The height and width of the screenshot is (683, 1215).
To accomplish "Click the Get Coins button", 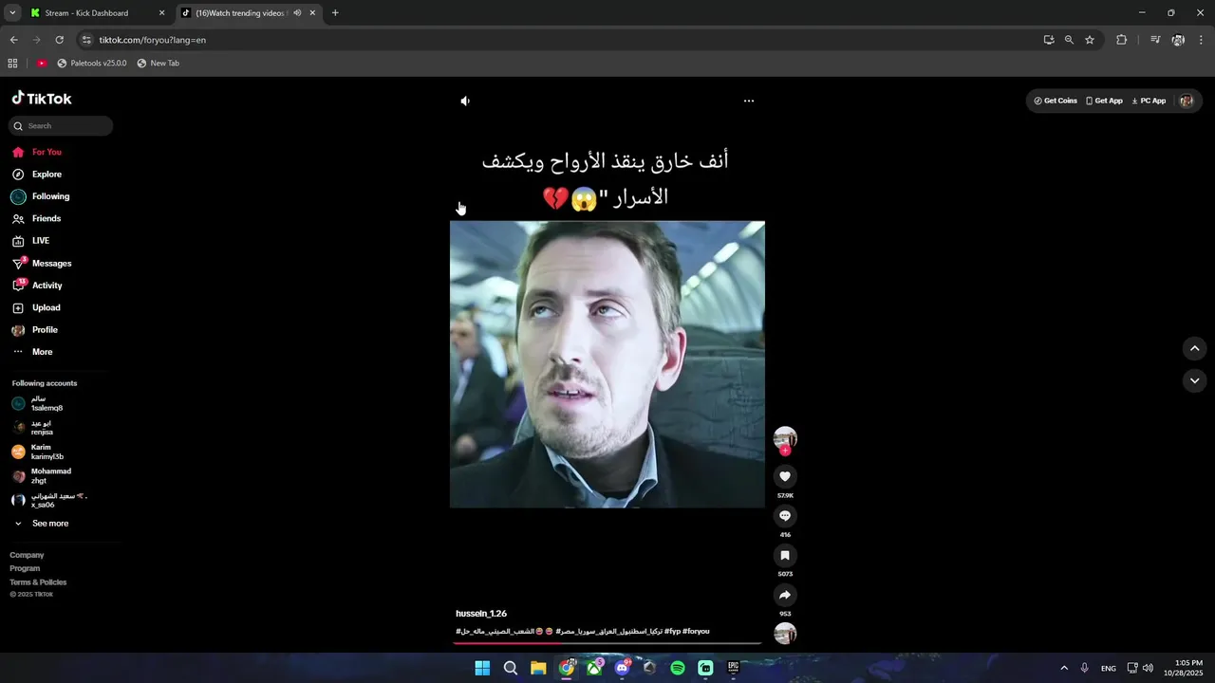I will pyautogui.click(x=1056, y=101).
